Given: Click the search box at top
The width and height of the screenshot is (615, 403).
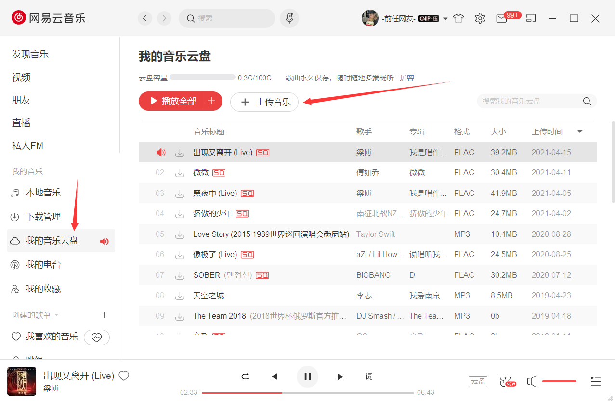Looking at the screenshot, I should click(x=227, y=18).
